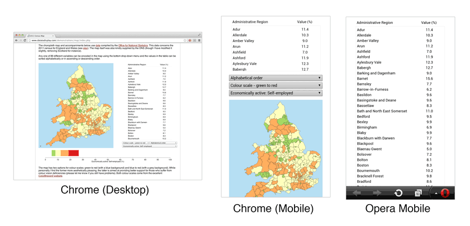Close the 2011 Census Map tab
The image size is (470, 226).
tap(53, 36)
